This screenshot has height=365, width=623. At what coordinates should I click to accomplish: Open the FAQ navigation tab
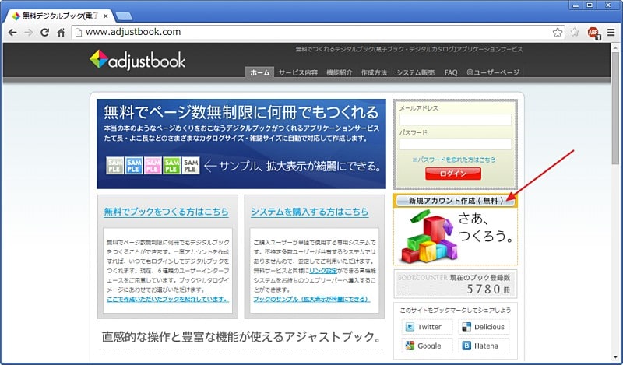[451, 72]
